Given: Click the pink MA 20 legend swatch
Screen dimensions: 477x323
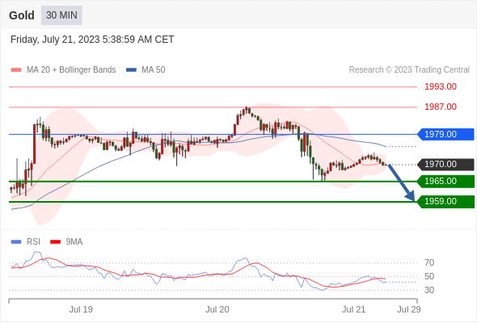Looking at the screenshot, I should pyautogui.click(x=16, y=70).
